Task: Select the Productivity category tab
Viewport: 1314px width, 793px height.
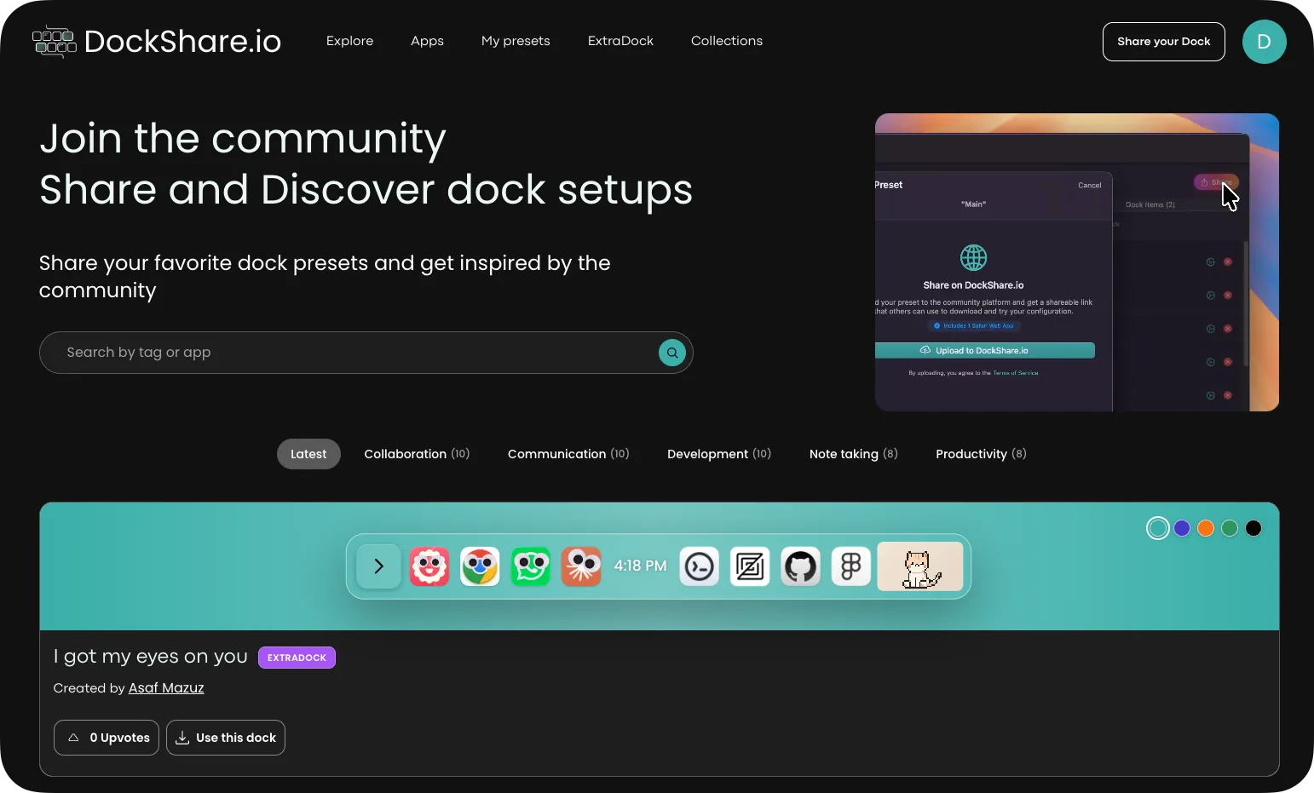Action: point(981,454)
